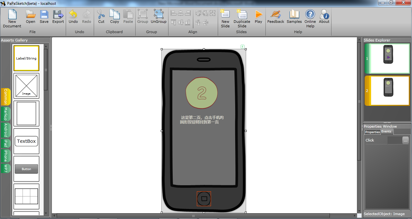Click canvas horizontal scrollbar left arrow
Image resolution: width=412 pixels, height=219 pixels.
coord(54,215)
